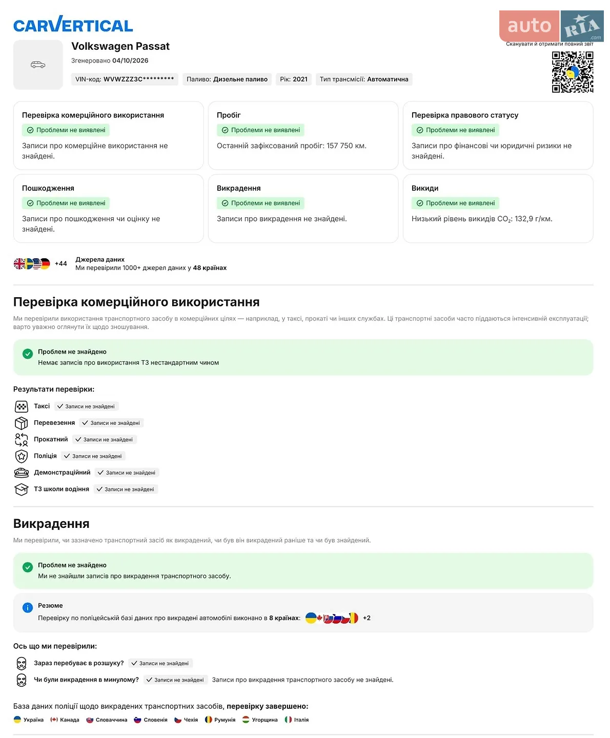
Task: Click the masked thief icon beside Зараз перебуває в розшуку
Action: pos(21,664)
